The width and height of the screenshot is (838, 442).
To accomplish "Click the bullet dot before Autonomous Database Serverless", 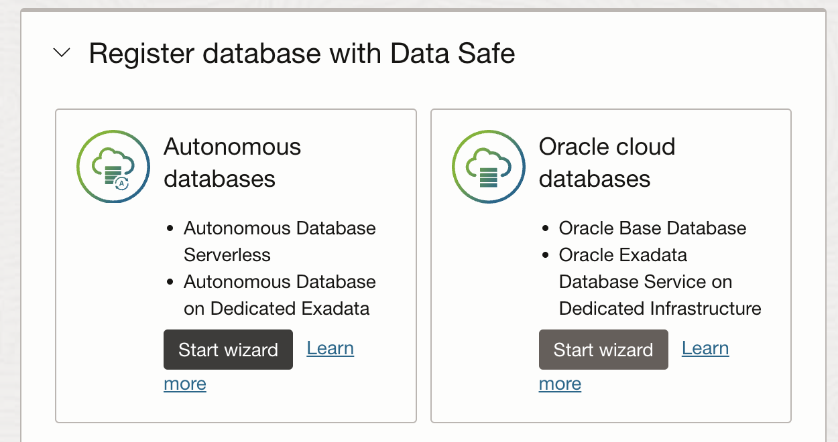I will point(170,229).
